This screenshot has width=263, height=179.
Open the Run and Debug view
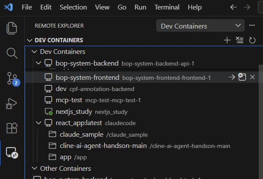pos(11,104)
